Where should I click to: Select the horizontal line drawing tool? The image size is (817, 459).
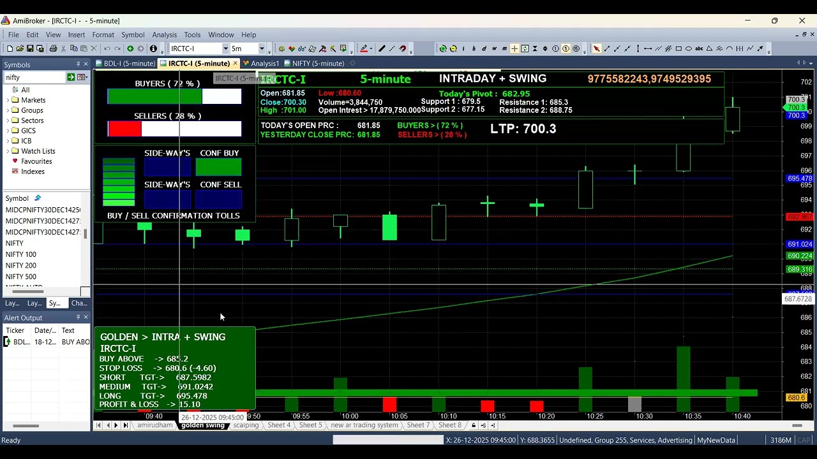pos(648,48)
